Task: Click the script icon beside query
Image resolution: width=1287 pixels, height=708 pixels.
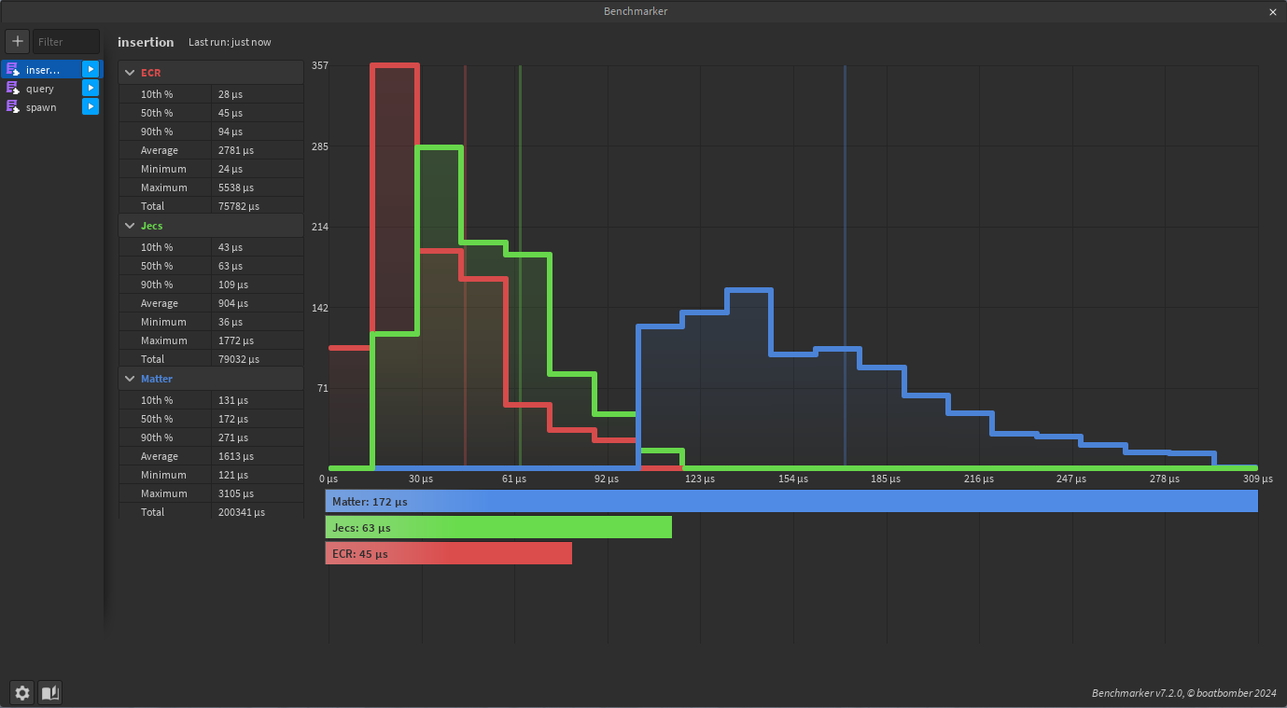Action: pos(12,88)
